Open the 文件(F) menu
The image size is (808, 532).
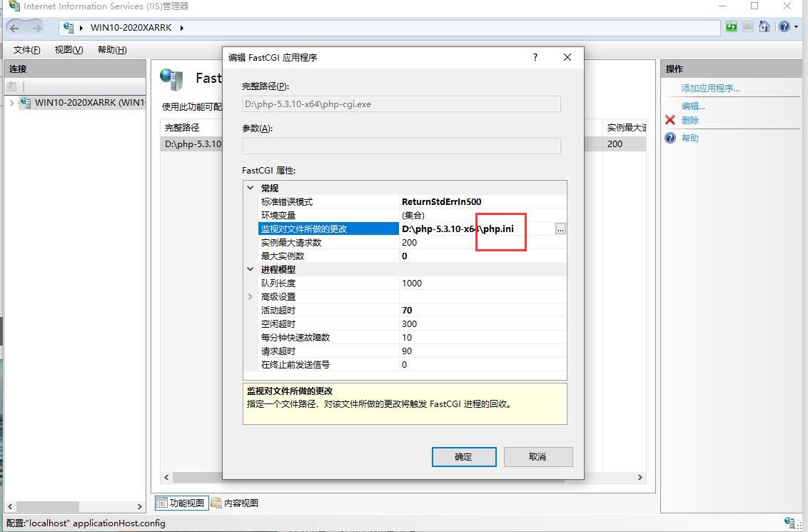(27, 49)
